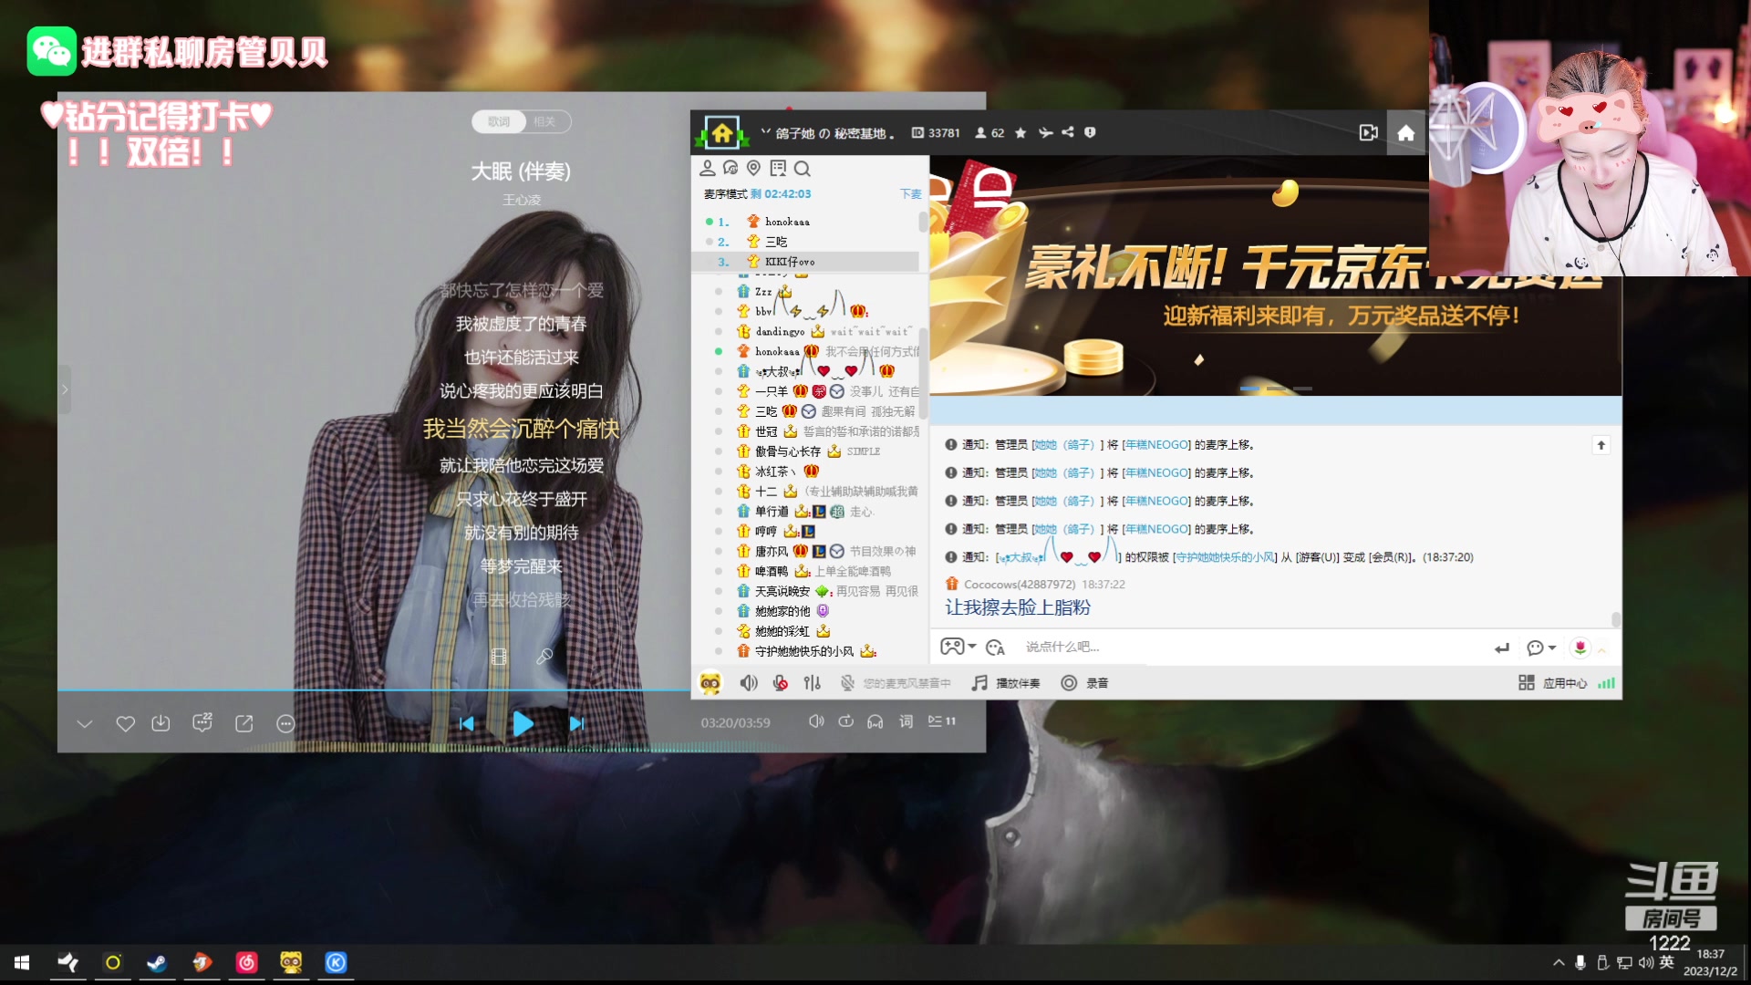Favorite the channel with the star icon

click(x=1021, y=133)
